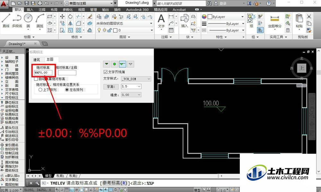321x192 pixels.
Task: Click the Undo arrow in quick access toolbar
Action: coord(47,3)
